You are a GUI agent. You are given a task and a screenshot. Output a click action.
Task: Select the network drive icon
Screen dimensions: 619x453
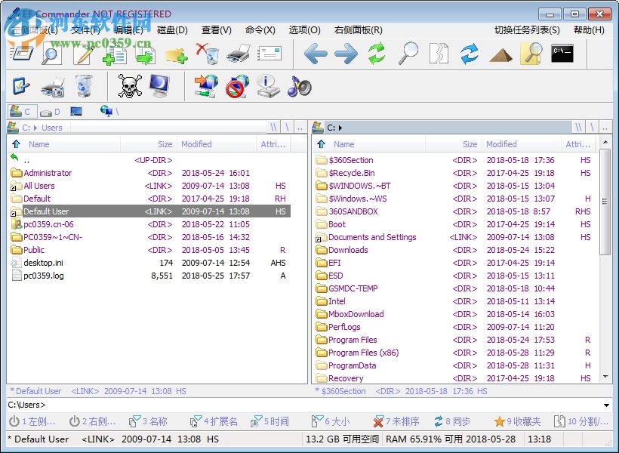(107, 112)
